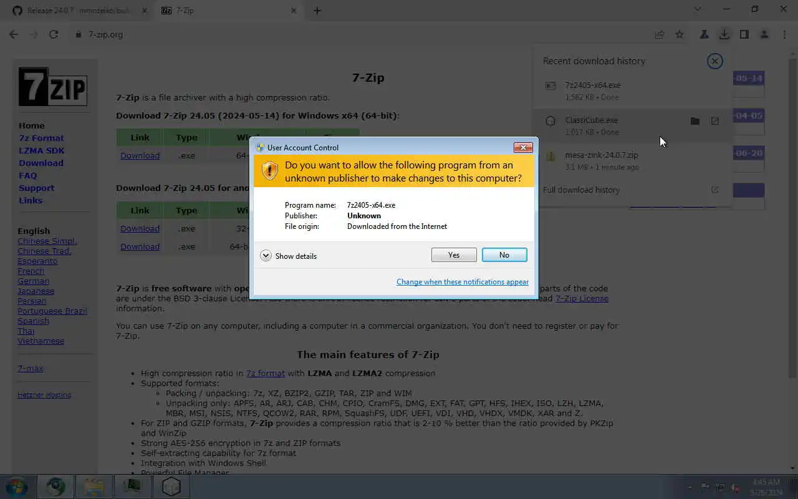798x499 pixels.
Task: Close the User Account Control dialog
Action: click(x=522, y=147)
